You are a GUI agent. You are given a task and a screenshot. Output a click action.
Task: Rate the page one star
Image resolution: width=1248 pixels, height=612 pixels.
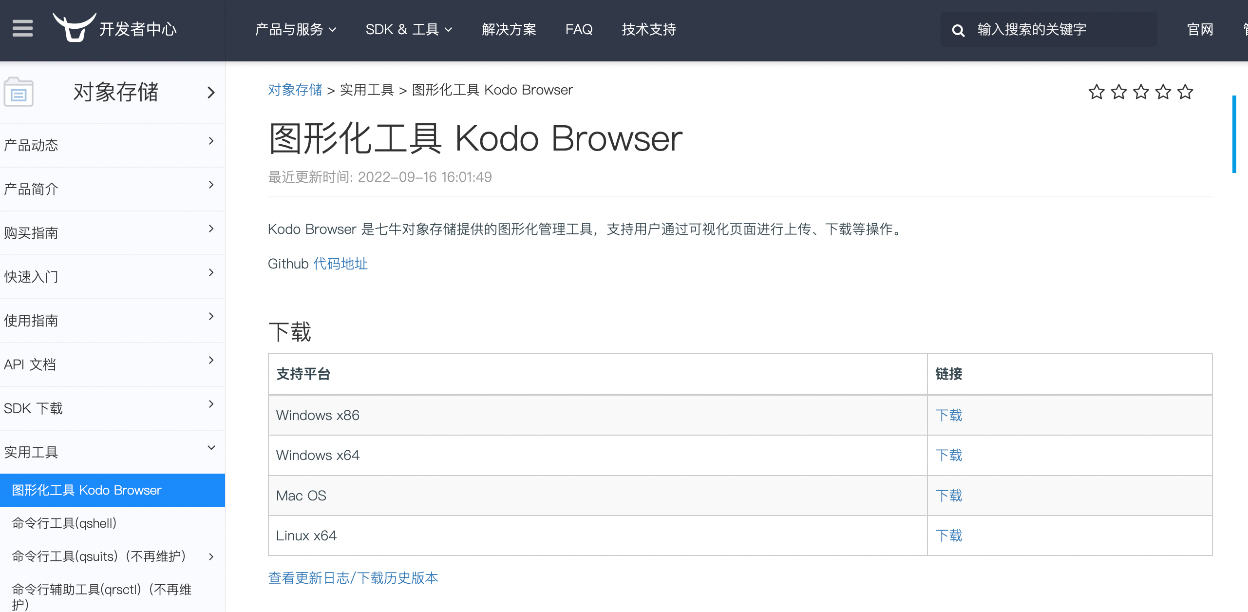pos(1097,92)
